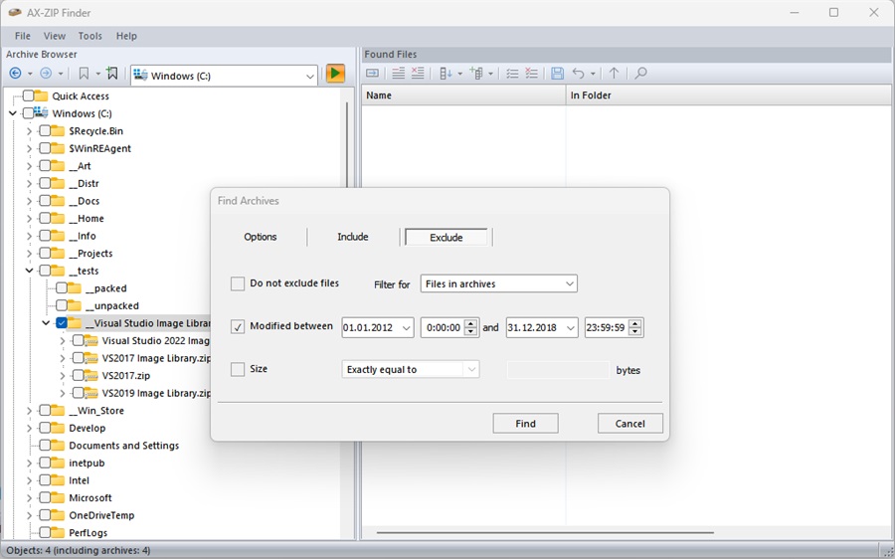Uncheck the Modified between checkbox
Screen dimensions: 895x559
[238, 326]
